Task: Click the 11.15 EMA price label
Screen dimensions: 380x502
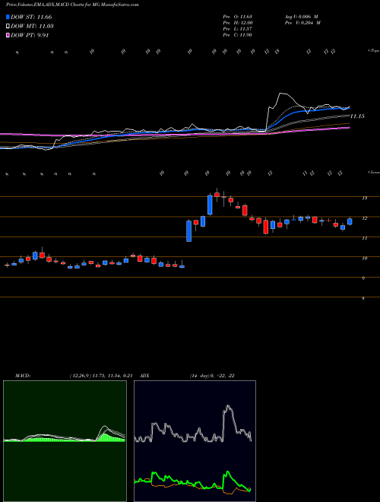Action: (357, 116)
